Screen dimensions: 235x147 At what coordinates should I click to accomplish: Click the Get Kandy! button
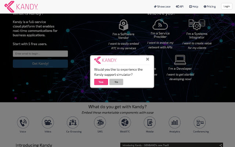click(40, 64)
